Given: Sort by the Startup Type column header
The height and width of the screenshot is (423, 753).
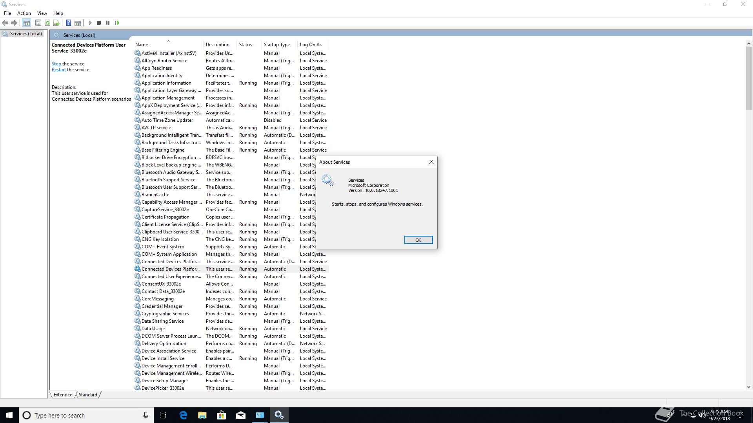Looking at the screenshot, I should (x=277, y=45).
